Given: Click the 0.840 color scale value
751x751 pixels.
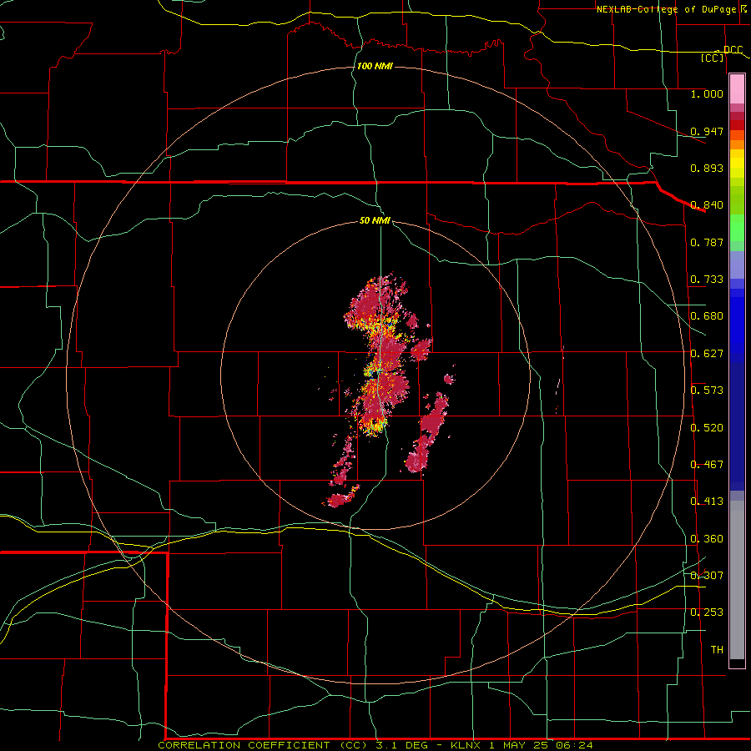Looking at the screenshot, I should 707,205.
